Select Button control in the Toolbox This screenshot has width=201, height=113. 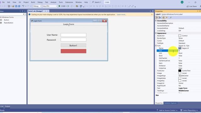click(6, 20)
